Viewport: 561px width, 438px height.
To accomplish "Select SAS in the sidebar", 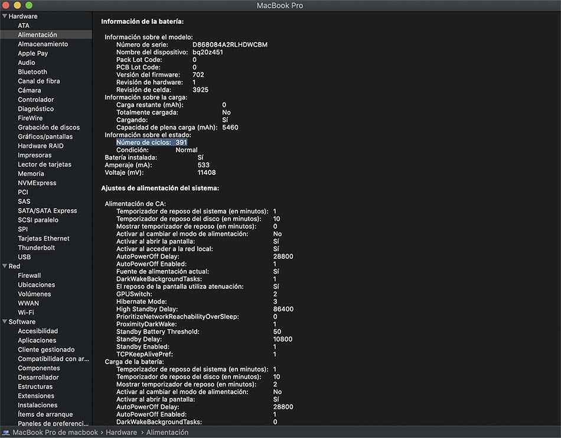I will pyautogui.click(x=24, y=202).
